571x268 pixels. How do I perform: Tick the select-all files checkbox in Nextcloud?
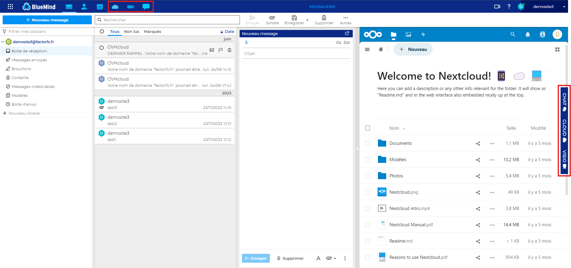point(368,128)
